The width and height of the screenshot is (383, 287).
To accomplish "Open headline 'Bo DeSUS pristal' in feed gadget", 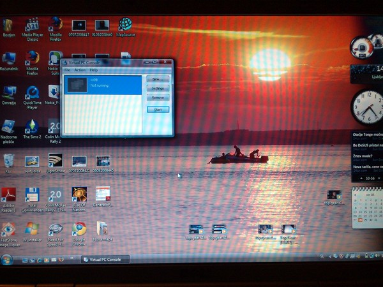I will (x=368, y=145).
